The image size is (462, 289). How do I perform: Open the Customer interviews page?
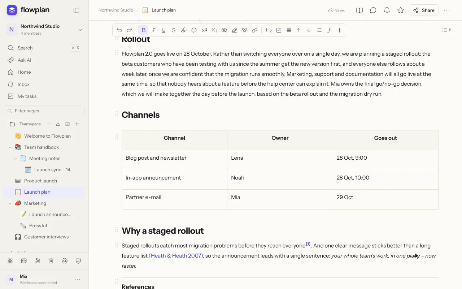pyautogui.click(x=46, y=237)
